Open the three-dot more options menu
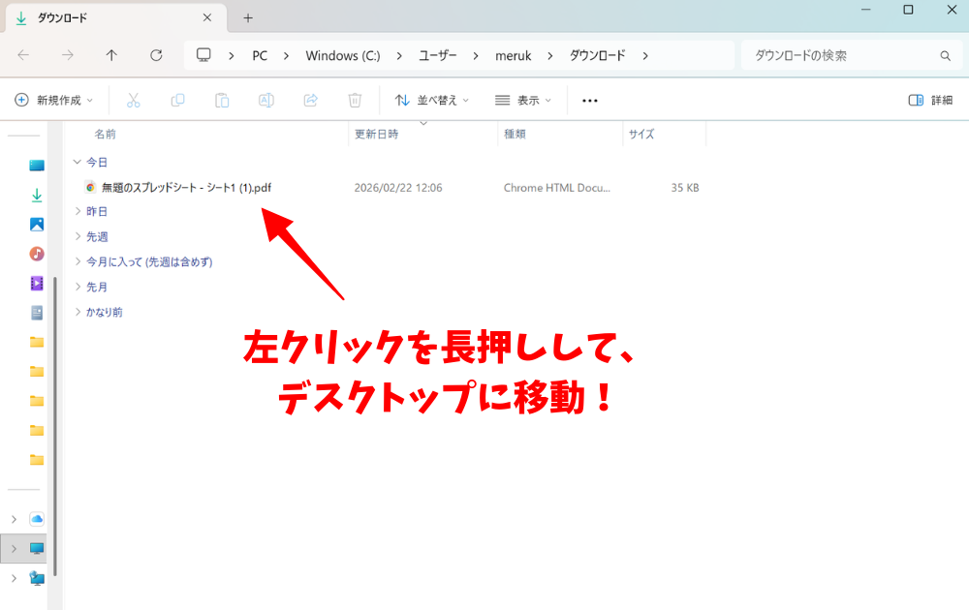Screen dimensions: 969x610 point(589,100)
